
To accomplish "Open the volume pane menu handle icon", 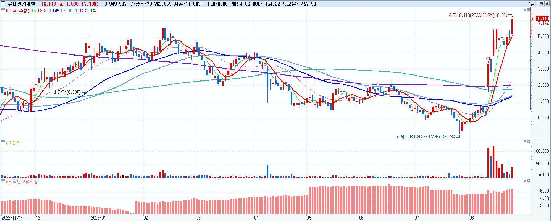I will [3, 141].
